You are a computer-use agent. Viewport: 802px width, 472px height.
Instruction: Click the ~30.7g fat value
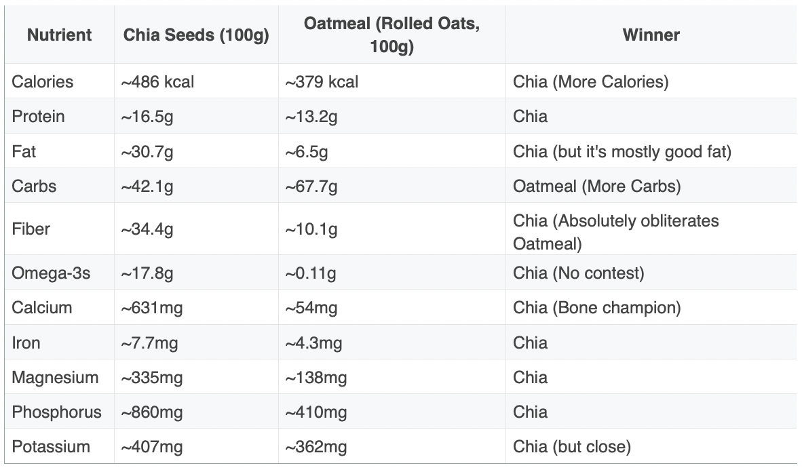(147, 152)
